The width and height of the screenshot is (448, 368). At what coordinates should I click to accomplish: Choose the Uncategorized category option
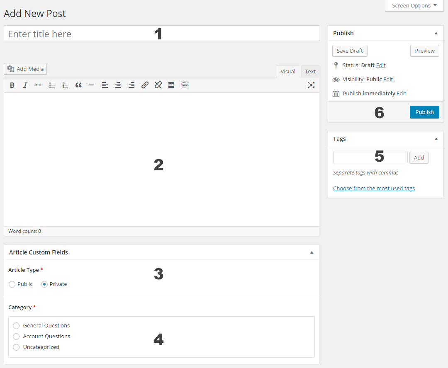[x=16, y=347]
